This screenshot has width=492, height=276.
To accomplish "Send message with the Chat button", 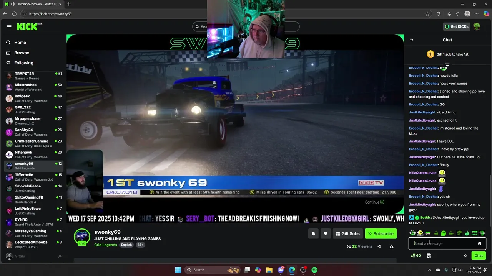I will click(479, 256).
